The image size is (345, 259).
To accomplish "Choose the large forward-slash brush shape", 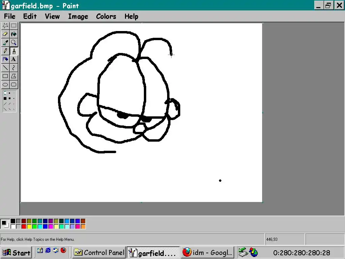I will point(5,104).
